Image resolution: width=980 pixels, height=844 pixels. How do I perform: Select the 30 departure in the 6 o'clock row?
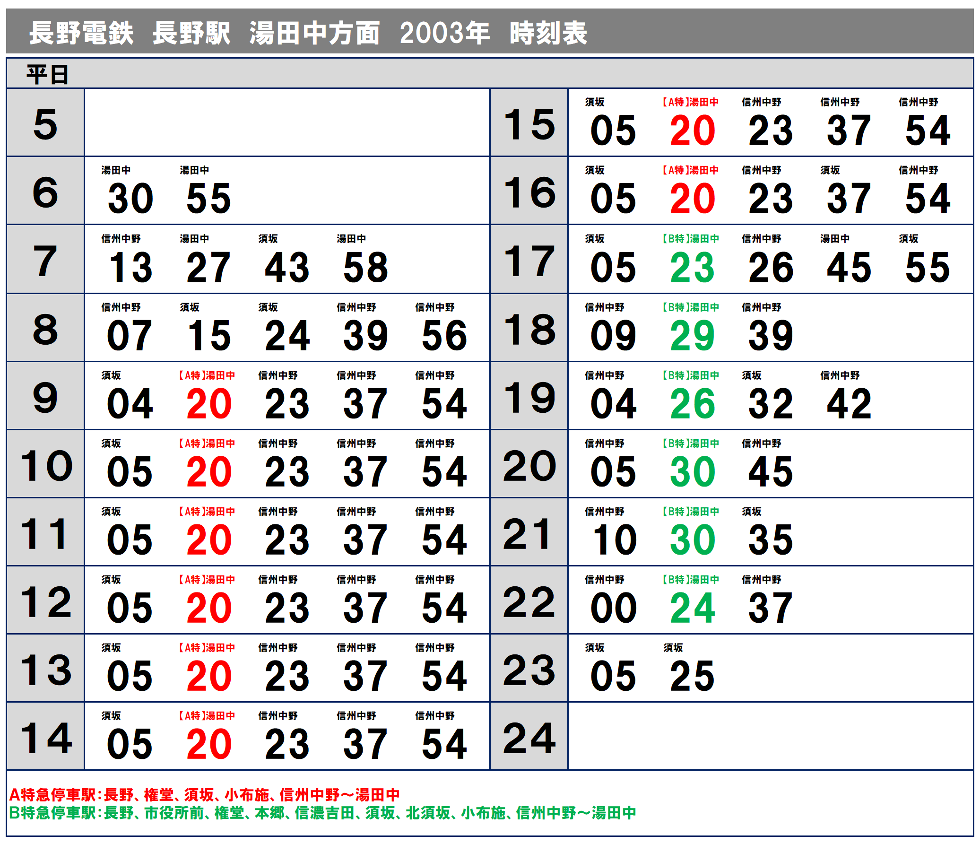click(130, 199)
